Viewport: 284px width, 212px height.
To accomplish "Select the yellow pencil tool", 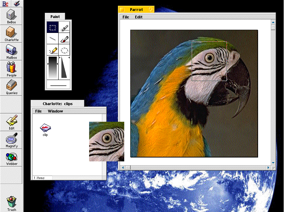I will coord(53,50).
